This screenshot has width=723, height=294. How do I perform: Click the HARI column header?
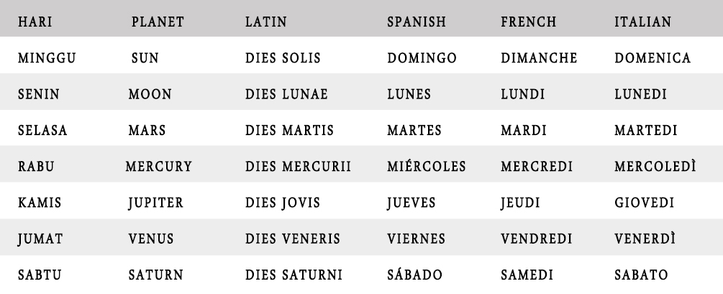click(35, 22)
